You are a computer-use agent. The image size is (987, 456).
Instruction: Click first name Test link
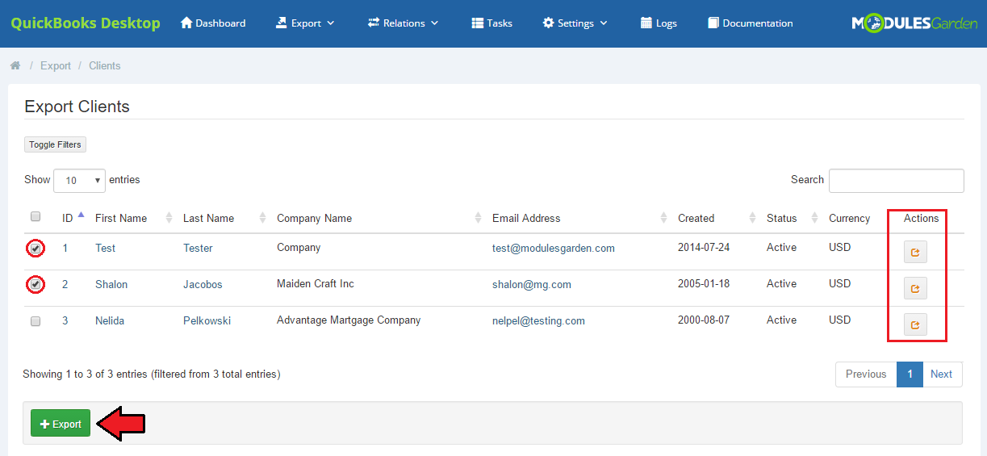pos(105,248)
